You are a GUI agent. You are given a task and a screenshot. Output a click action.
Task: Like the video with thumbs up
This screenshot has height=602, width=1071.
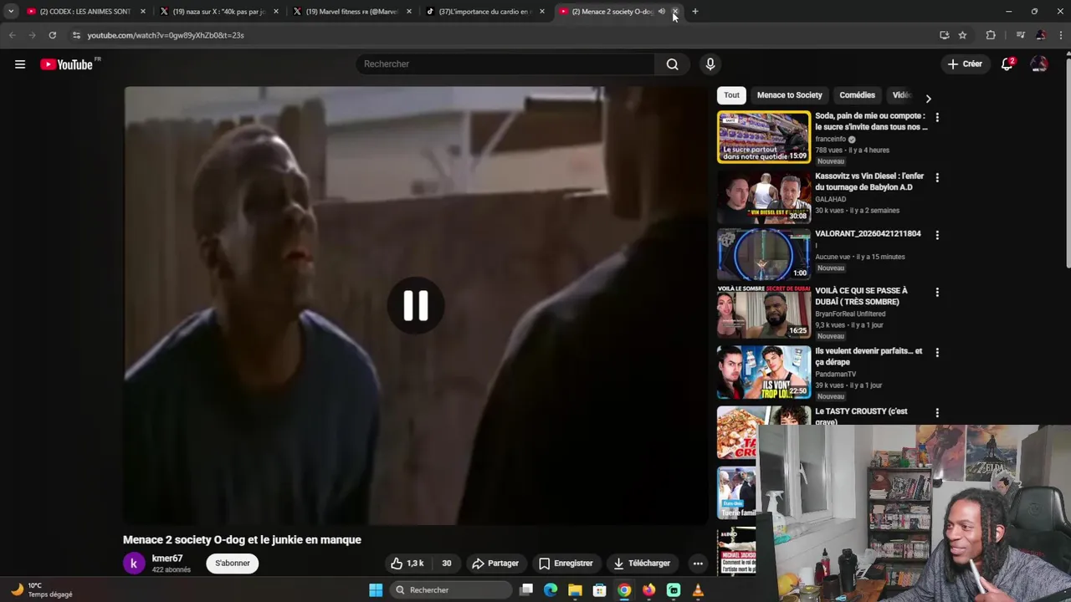coord(407,564)
